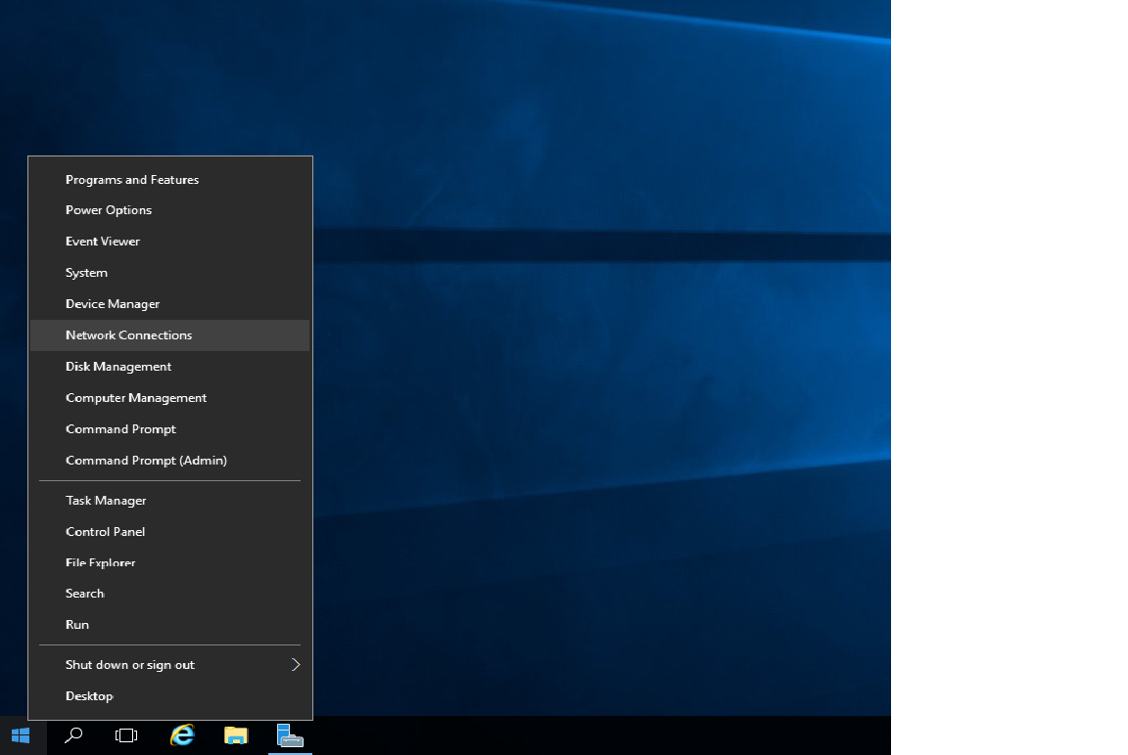Open the taskbar Search magnifier icon
The height and width of the screenshot is (755, 1128).
click(x=73, y=735)
